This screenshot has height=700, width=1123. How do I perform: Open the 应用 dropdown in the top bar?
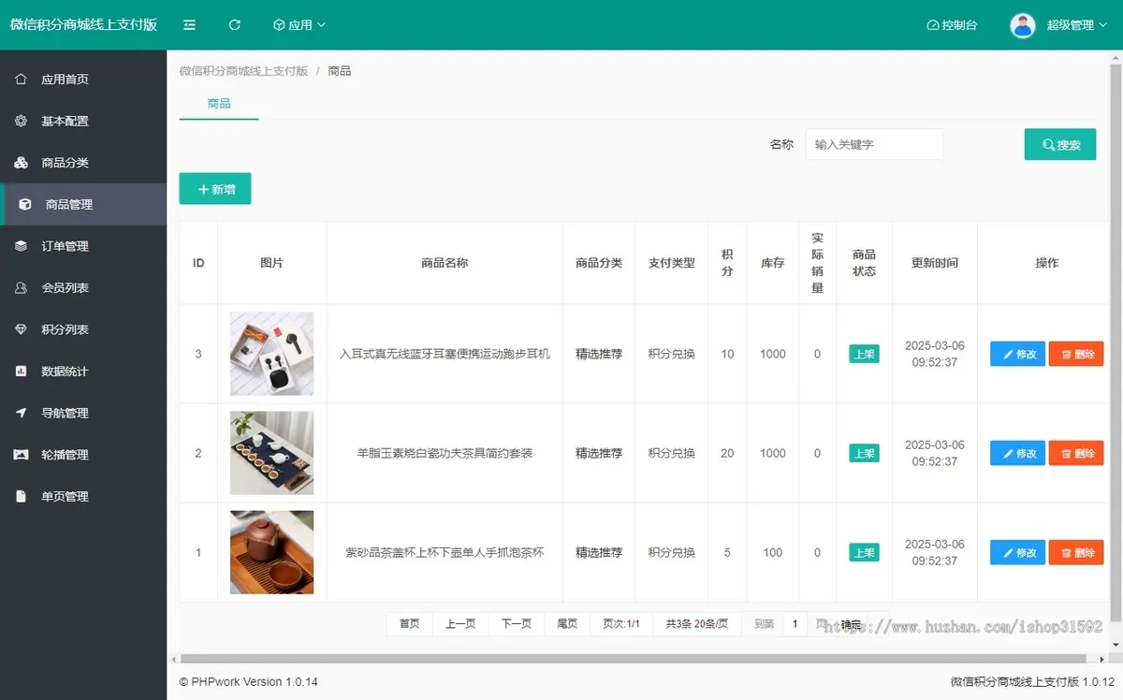(x=299, y=25)
